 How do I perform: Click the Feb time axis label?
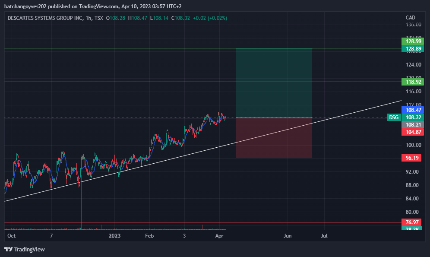click(149, 236)
